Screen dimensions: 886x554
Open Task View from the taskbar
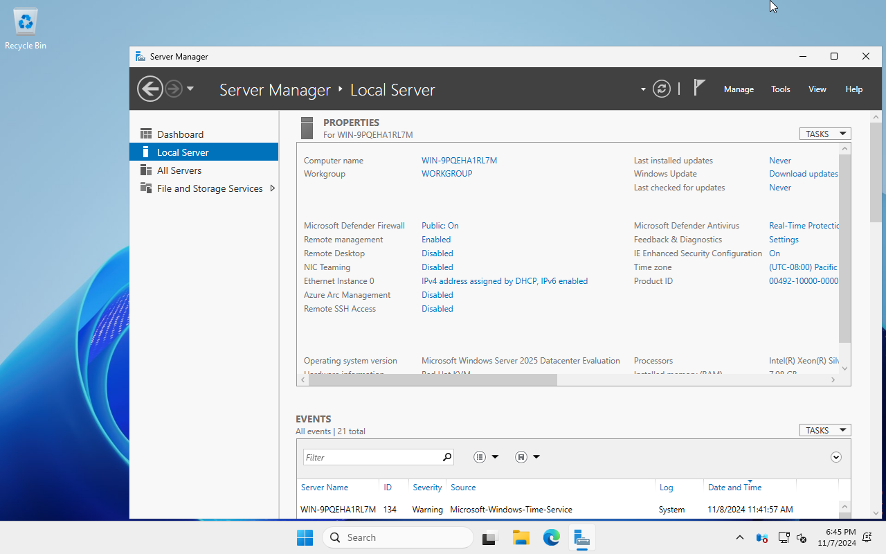click(491, 537)
